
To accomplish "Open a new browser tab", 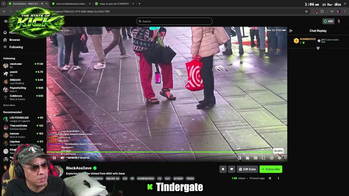I will (x=140, y=4).
